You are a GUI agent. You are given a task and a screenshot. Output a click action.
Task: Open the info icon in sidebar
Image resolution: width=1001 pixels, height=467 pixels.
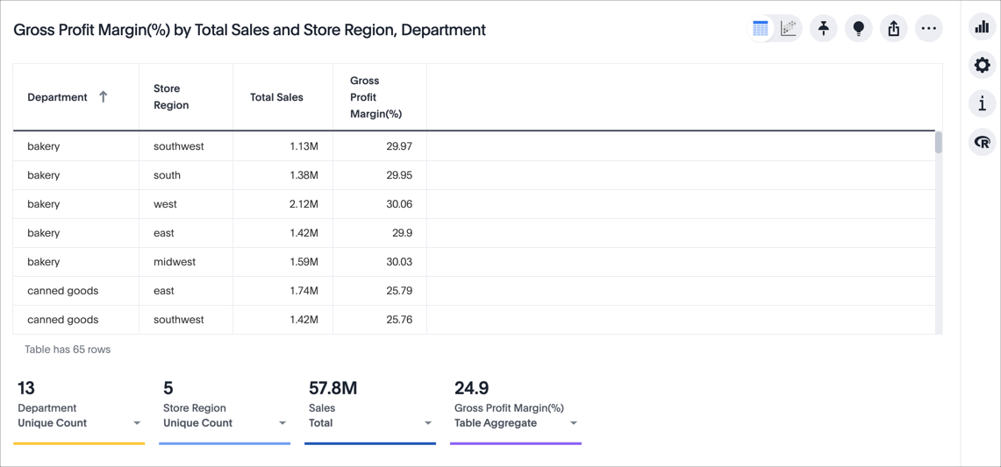982,104
